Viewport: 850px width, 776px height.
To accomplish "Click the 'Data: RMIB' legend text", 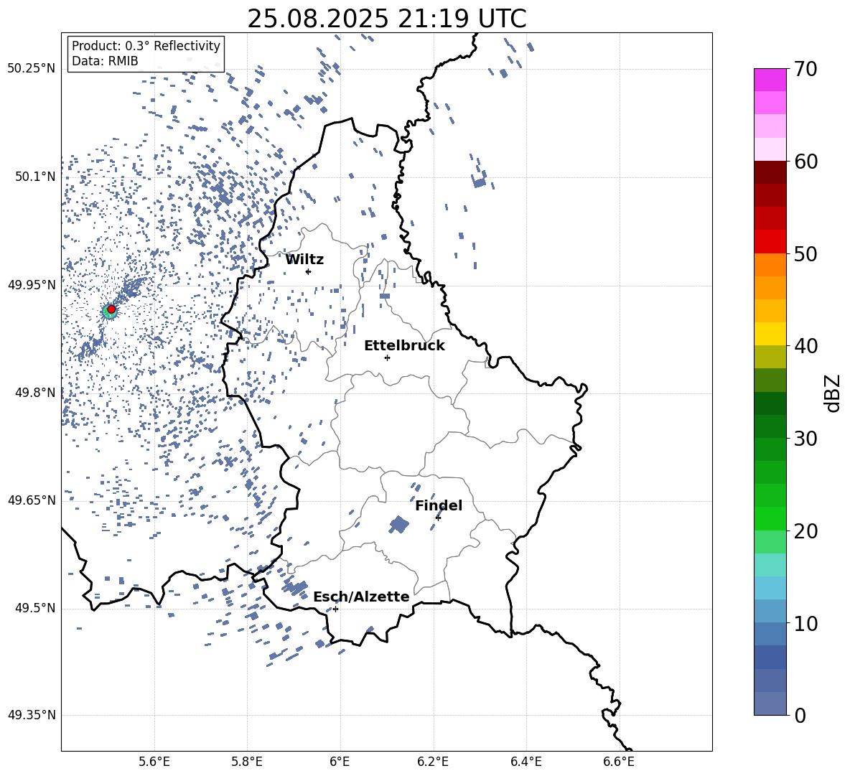I will pos(105,61).
